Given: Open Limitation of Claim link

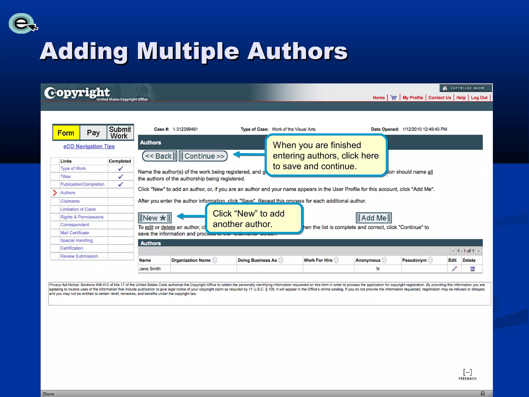Looking at the screenshot, I should [78, 209].
